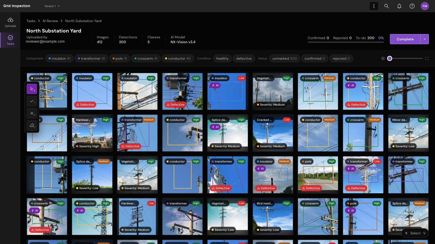Open the Tasks sidebar section
The image size is (435, 244).
click(10, 40)
